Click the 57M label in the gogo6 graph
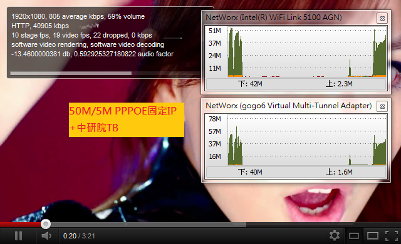 click(x=214, y=131)
